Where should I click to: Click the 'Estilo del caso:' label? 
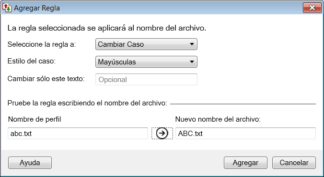pyautogui.click(x=32, y=61)
